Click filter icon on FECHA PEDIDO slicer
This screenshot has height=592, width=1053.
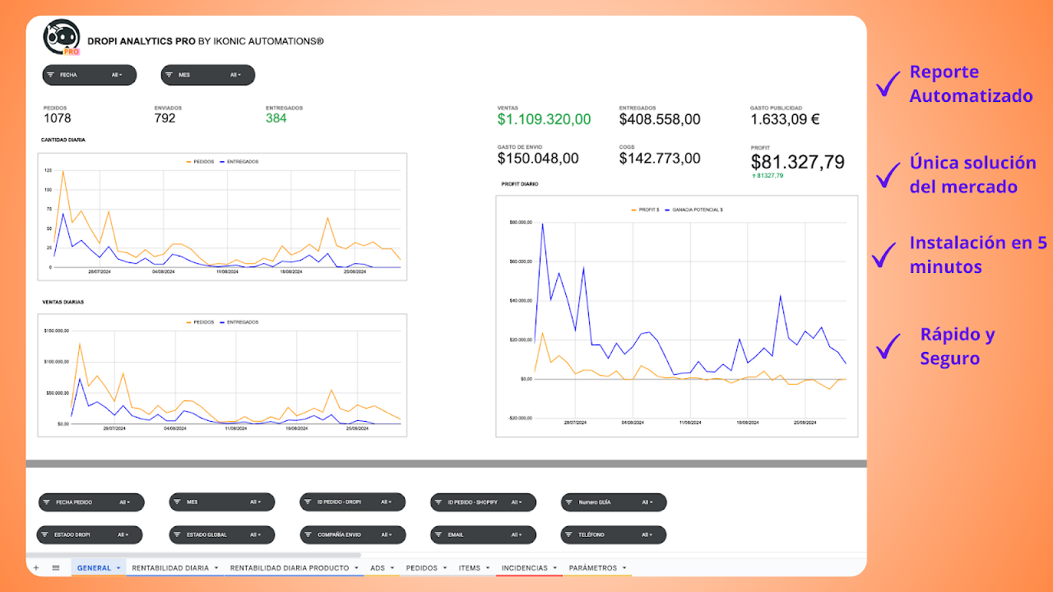pyautogui.click(x=47, y=502)
